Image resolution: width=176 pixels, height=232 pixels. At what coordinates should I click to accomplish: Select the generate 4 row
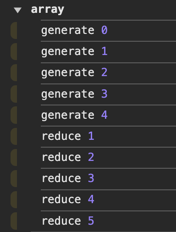109,116
